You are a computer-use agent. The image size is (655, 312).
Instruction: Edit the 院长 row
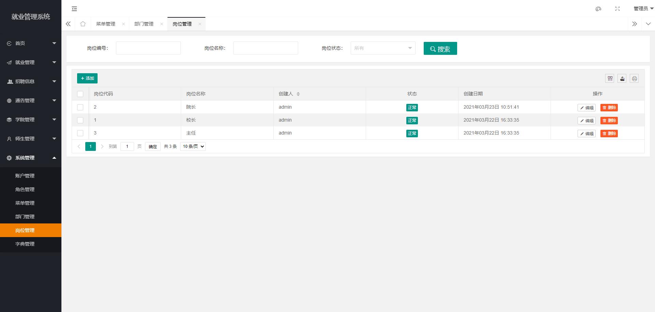pos(586,108)
